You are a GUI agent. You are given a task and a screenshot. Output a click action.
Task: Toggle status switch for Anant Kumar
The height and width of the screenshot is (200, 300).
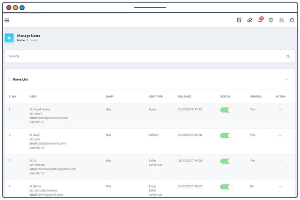coord(227,110)
